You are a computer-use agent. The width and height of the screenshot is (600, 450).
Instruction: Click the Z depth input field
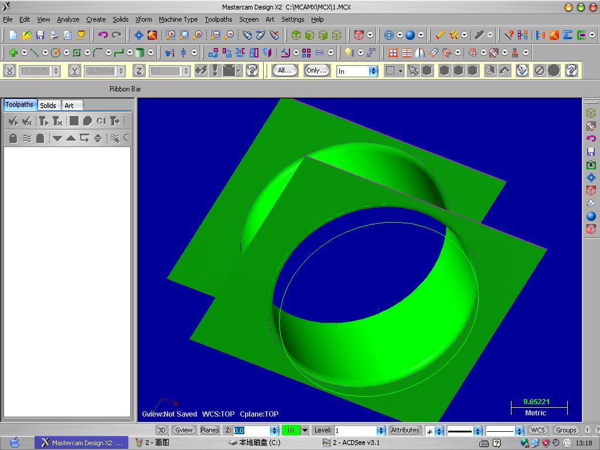[252, 431]
